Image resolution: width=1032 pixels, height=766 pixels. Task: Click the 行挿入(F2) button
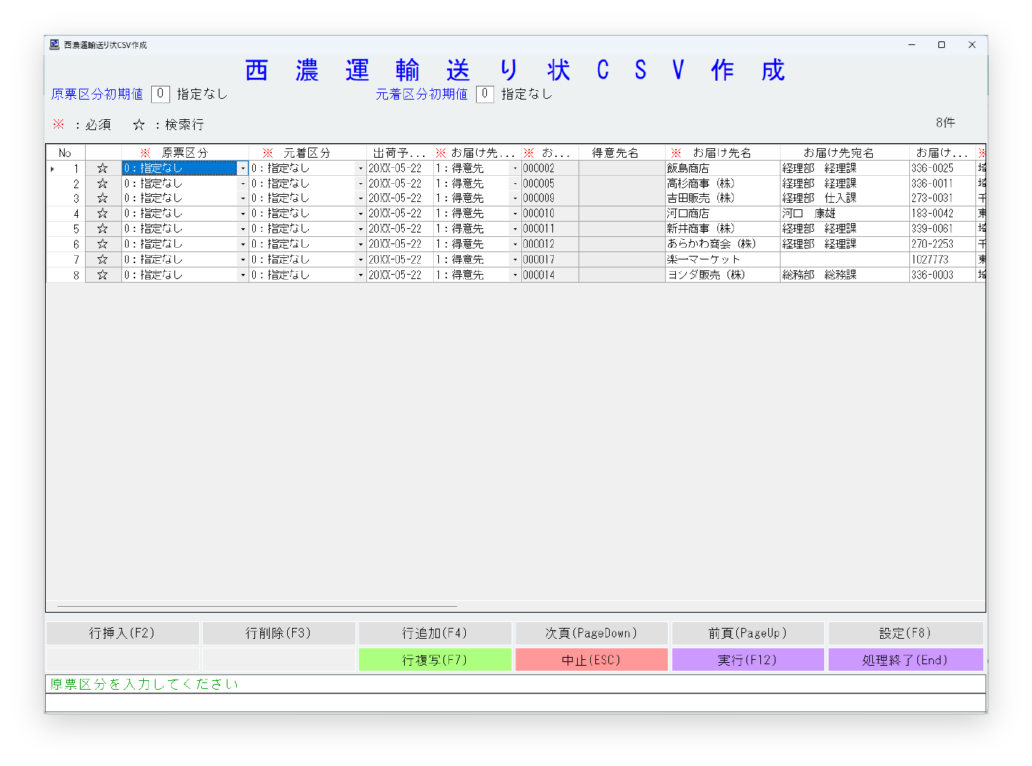[x=122, y=633]
